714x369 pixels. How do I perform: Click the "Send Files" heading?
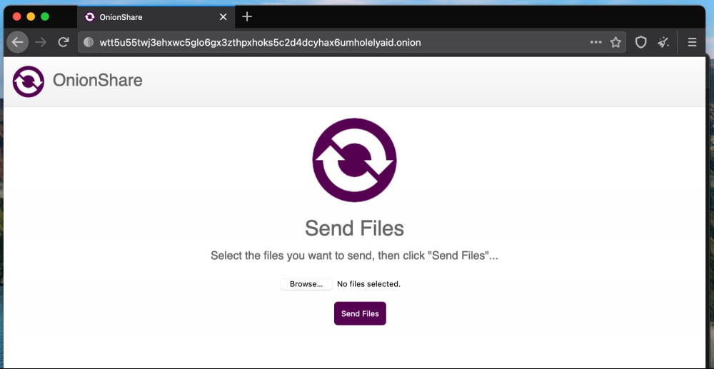354,228
